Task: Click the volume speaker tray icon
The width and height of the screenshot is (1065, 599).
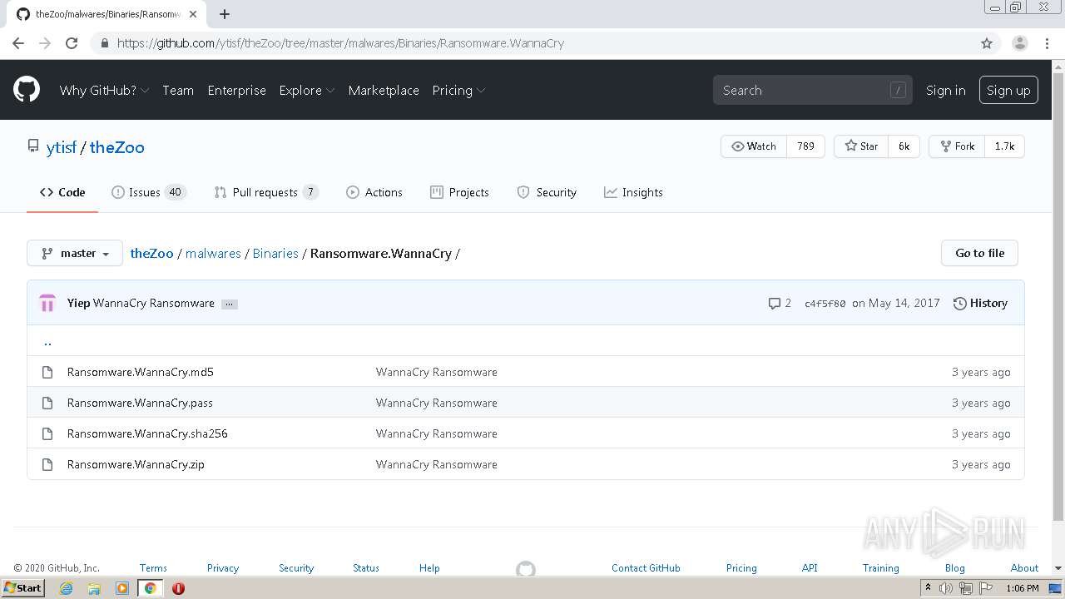Action: pos(946,588)
